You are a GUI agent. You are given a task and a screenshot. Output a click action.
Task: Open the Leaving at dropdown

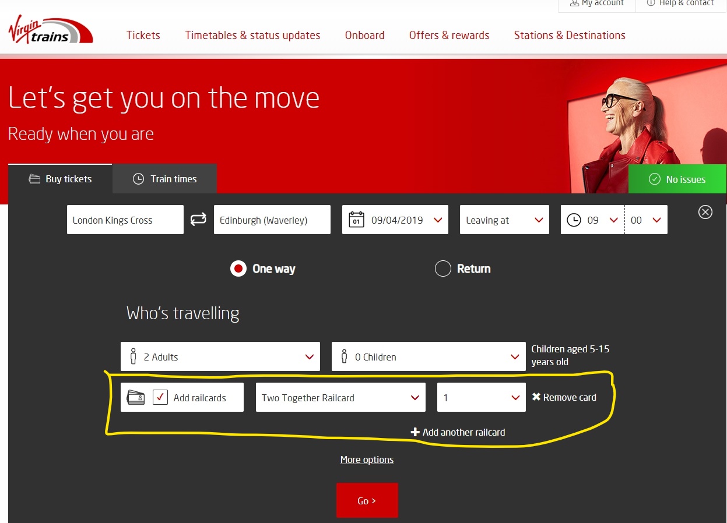504,220
